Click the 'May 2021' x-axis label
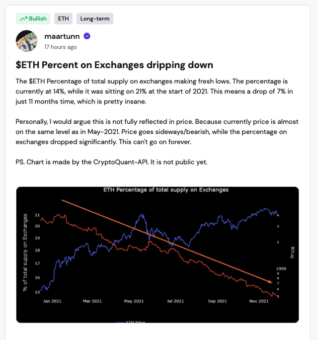Screen dimensions: 318x340 tap(134, 301)
